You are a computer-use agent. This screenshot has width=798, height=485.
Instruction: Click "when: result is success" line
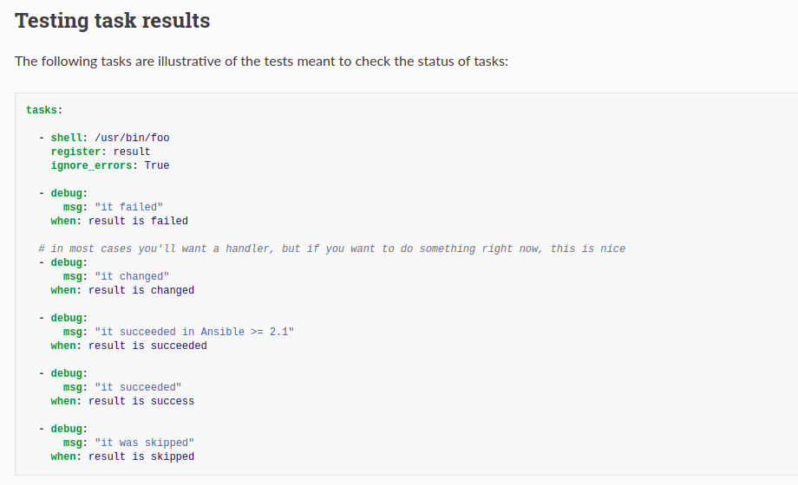(x=122, y=401)
